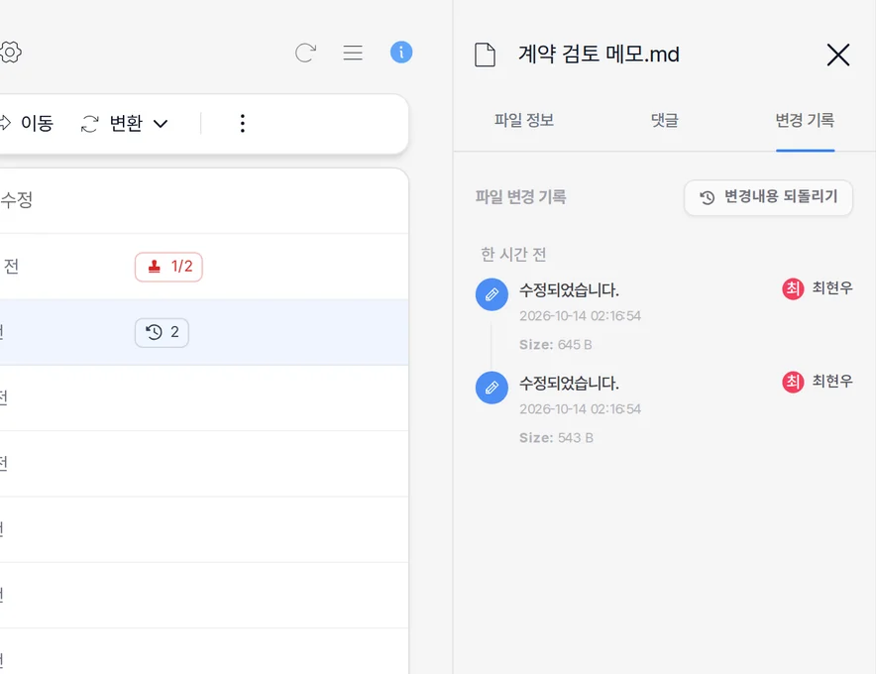
Task: Switch to list view via the hamburger icon
Action: (x=353, y=54)
